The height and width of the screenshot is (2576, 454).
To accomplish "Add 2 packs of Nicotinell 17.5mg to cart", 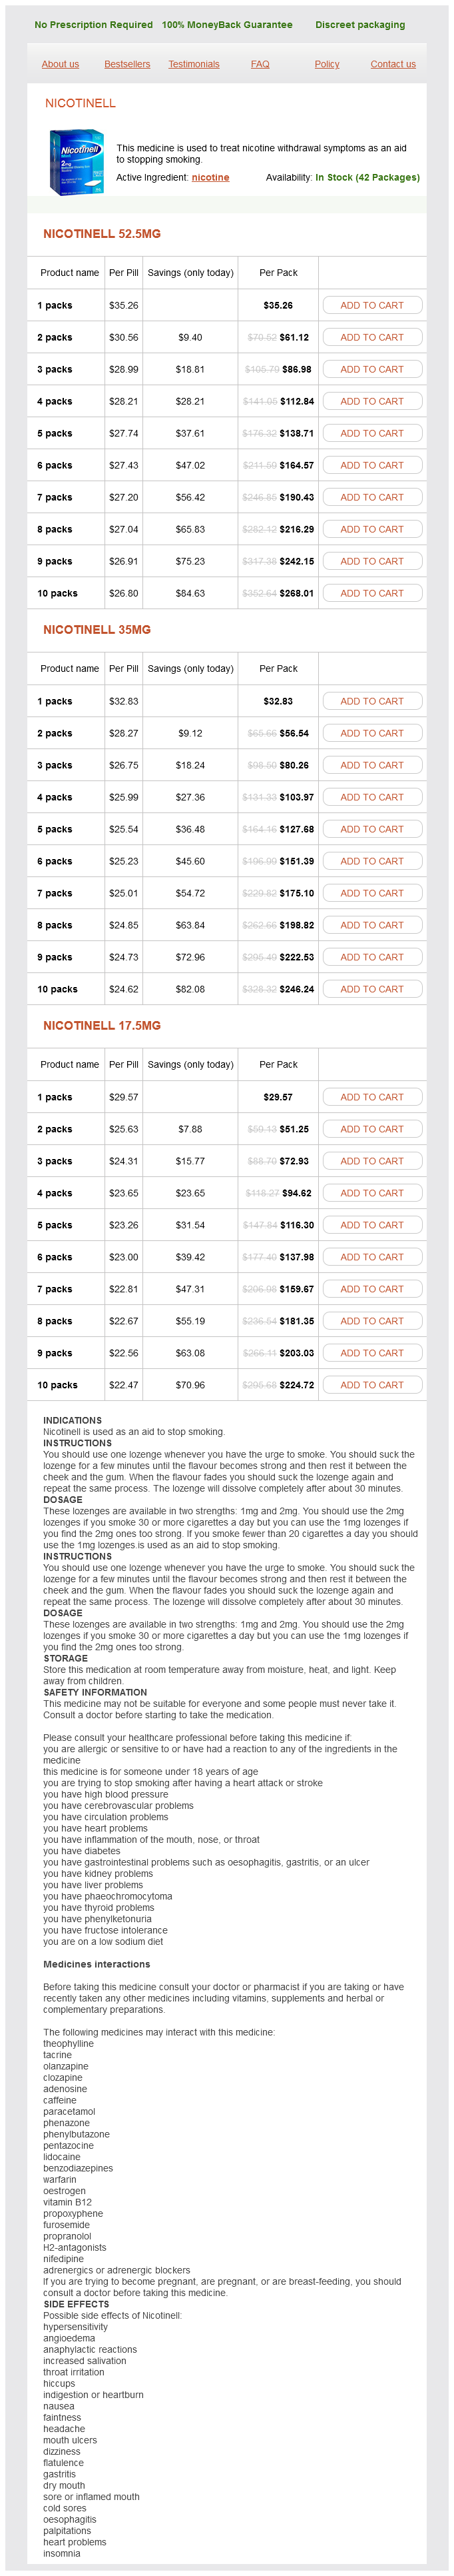I will [x=371, y=1129].
